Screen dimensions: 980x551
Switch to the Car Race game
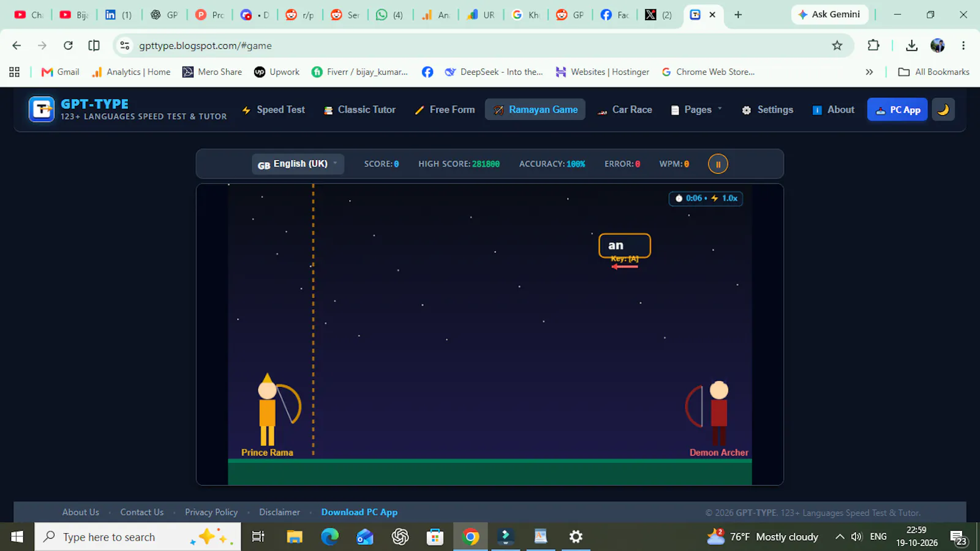(625, 110)
